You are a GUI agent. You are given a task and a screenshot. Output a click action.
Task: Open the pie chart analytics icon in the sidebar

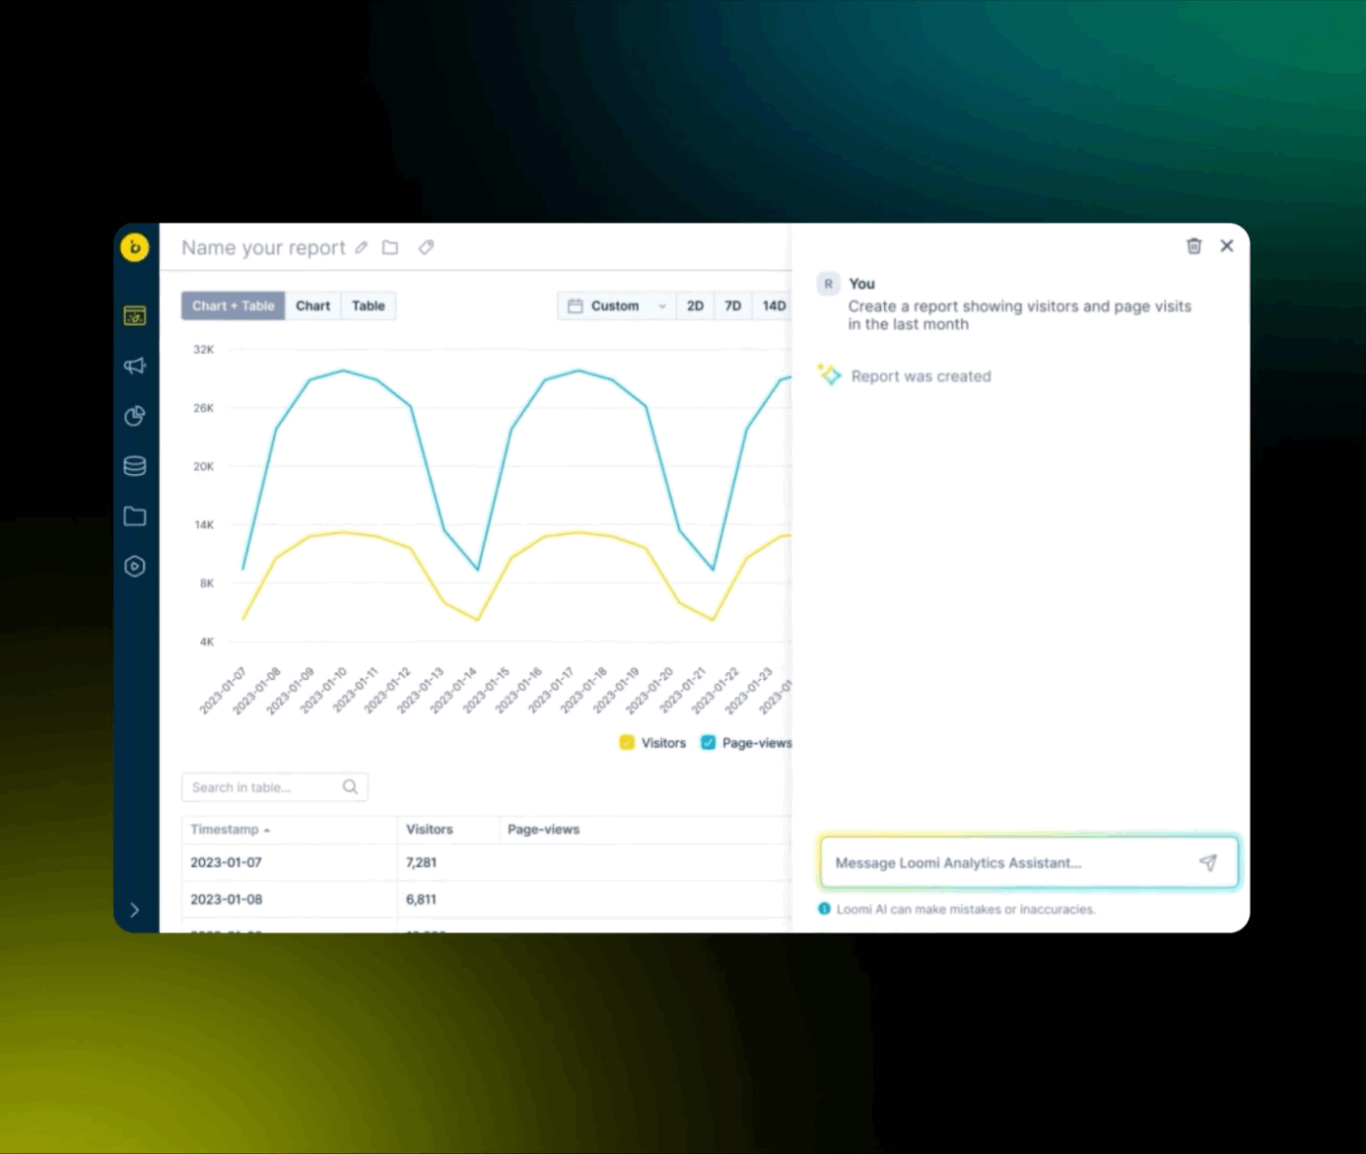(135, 417)
